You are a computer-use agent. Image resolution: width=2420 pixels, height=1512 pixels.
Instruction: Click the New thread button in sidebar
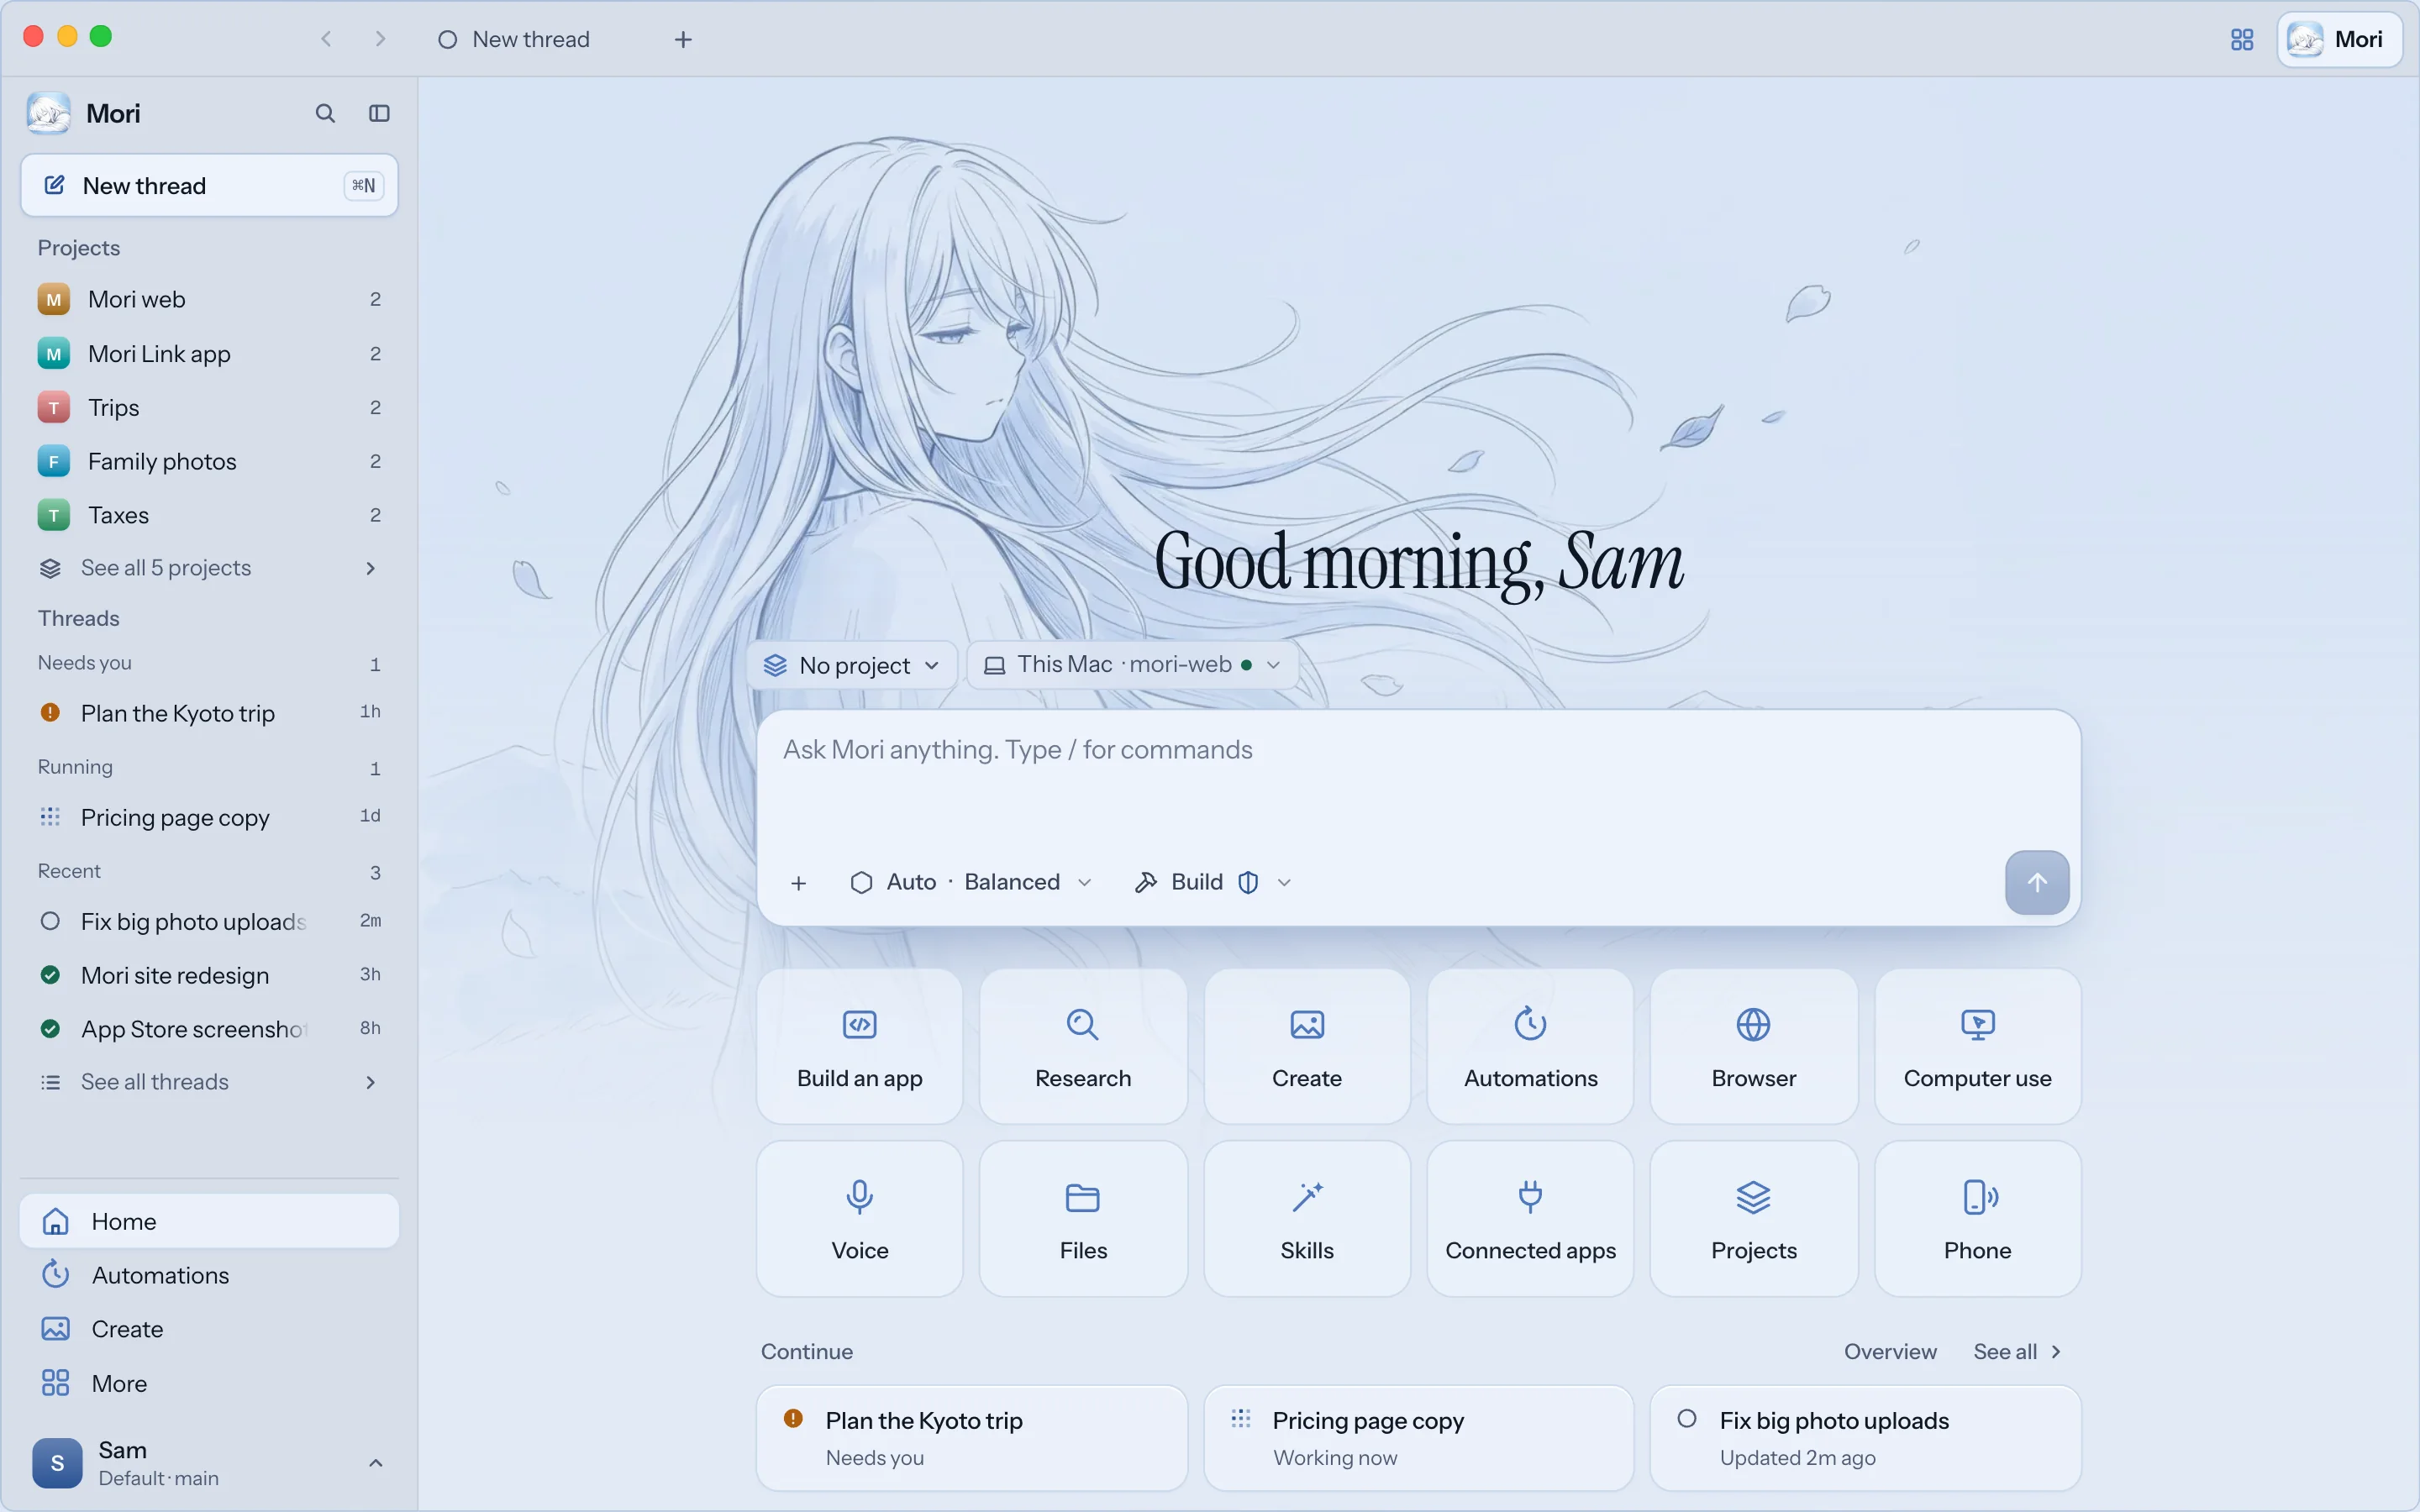[x=209, y=185]
